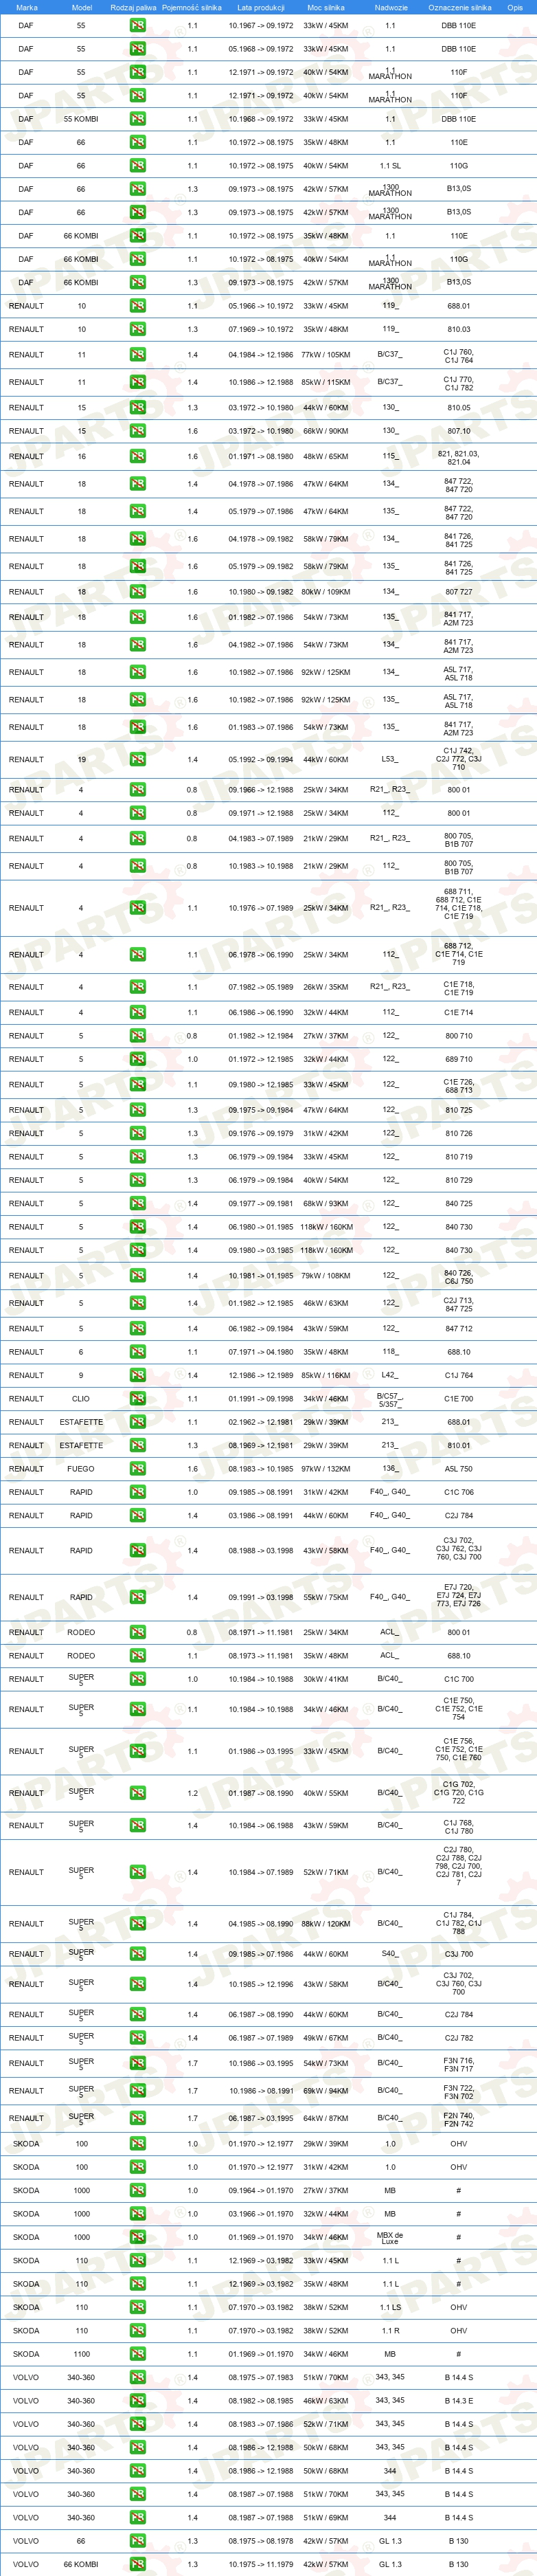Select the 'C3J 700' engine code cell

coord(459,1954)
